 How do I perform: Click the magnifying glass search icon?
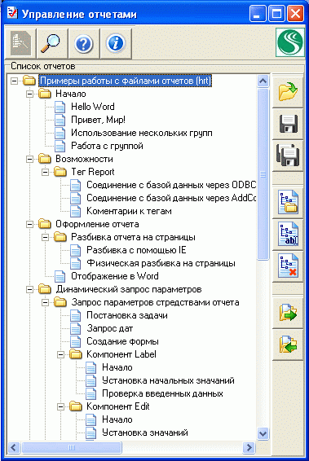[52, 43]
